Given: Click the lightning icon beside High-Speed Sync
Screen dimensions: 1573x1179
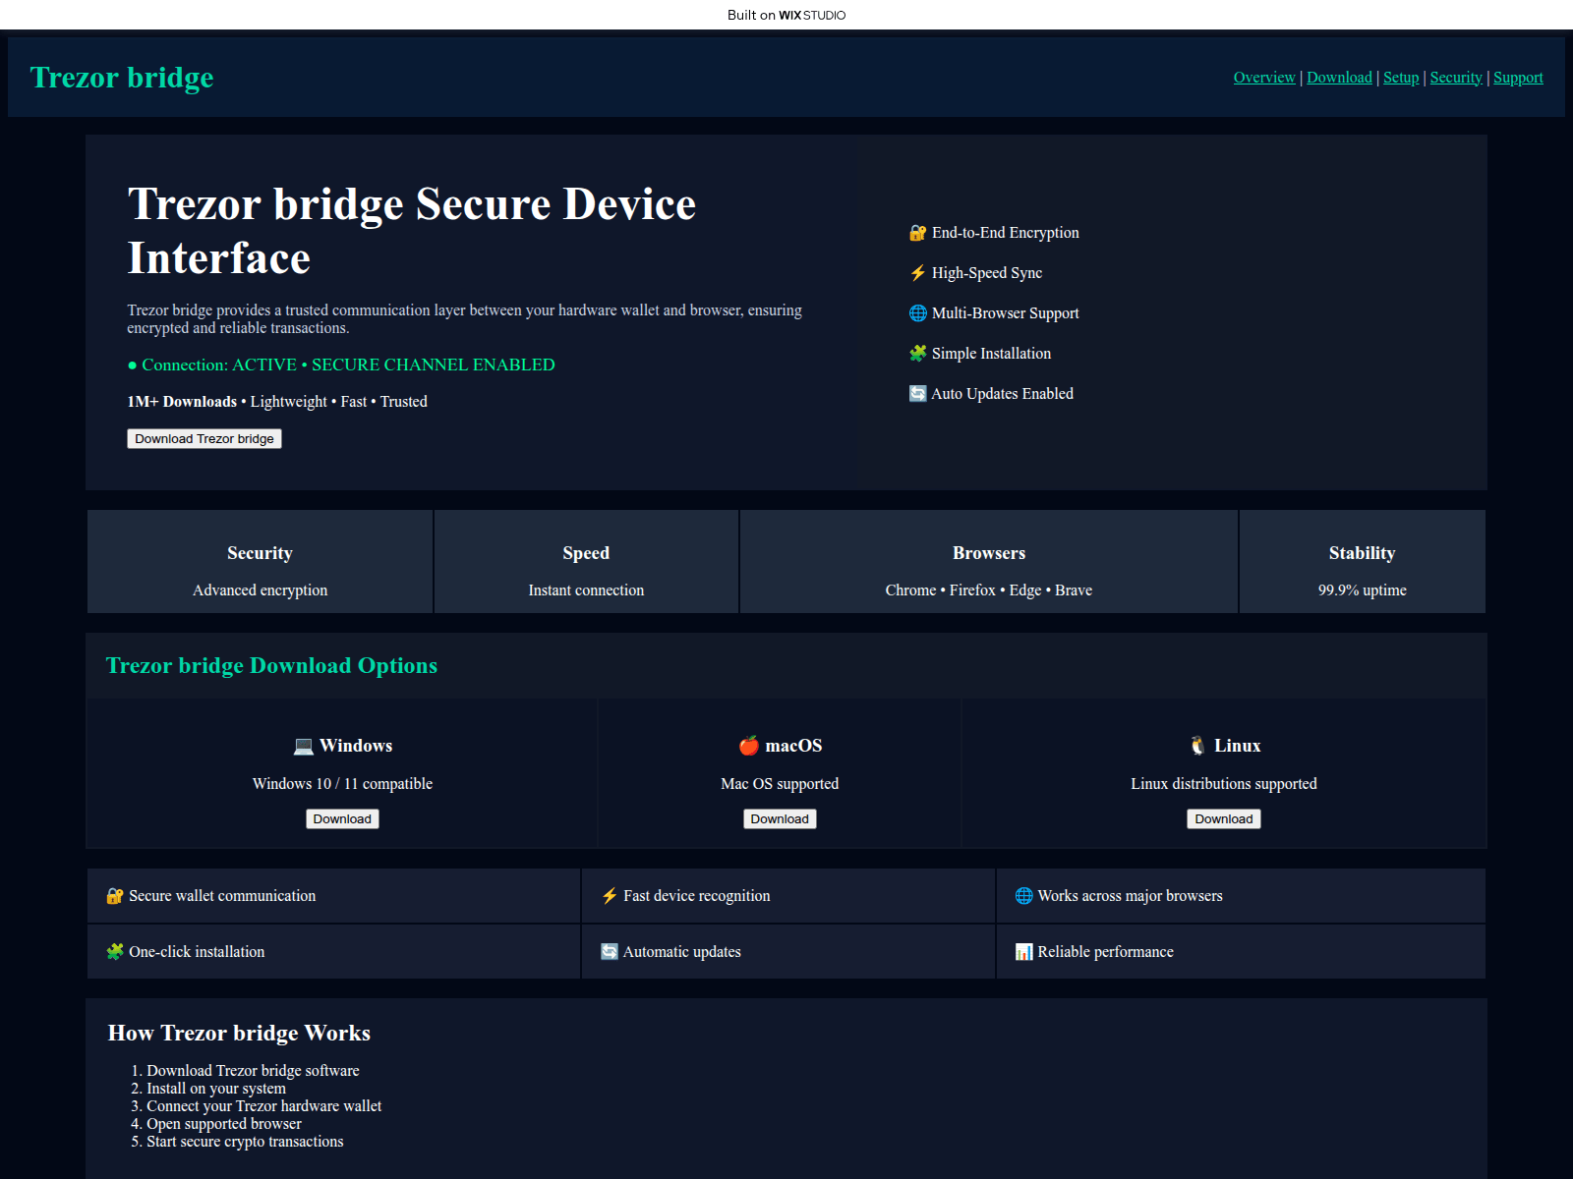Looking at the screenshot, I should (x=918, y=273).
